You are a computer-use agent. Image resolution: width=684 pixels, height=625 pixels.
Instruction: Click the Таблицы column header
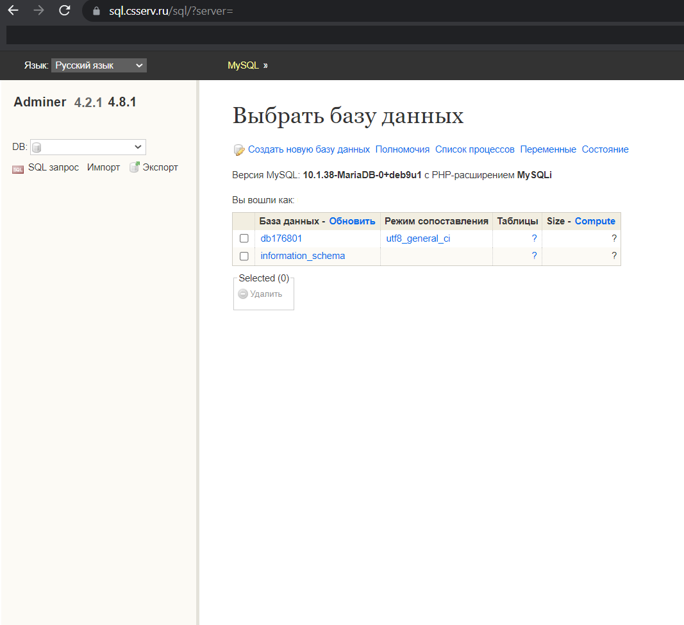tap(517, 221)
